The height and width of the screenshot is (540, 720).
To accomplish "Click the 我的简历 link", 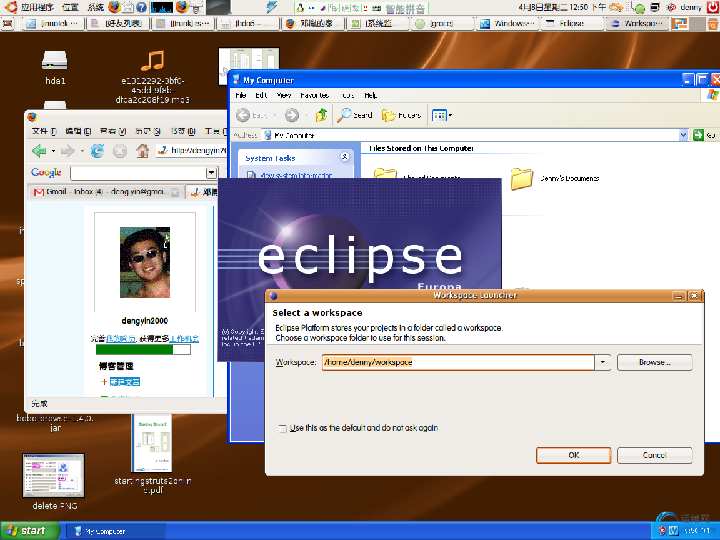I will [x=120, y=339].
